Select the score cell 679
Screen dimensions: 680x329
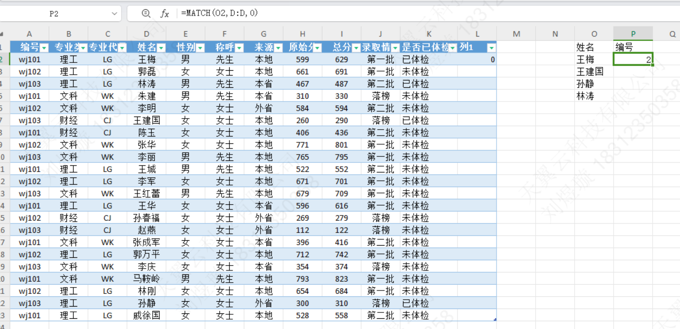pos(302,194)
